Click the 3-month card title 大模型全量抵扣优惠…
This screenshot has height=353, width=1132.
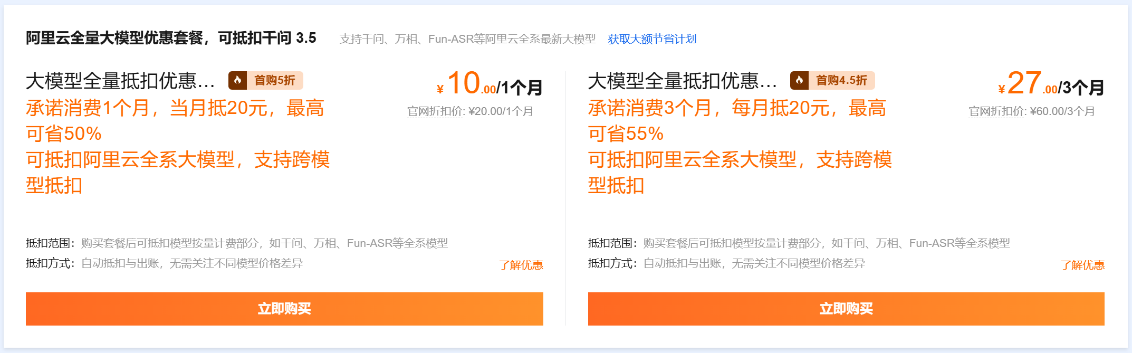(x=683, y=81)
